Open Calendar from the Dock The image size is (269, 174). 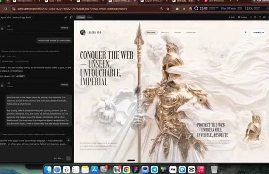tap(66, 170)
